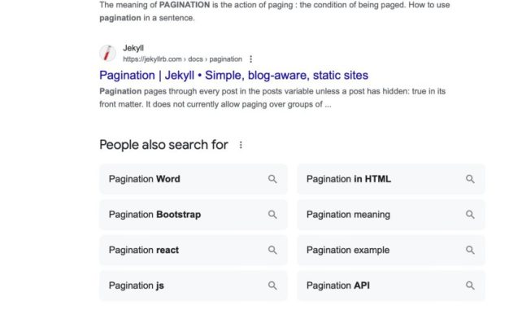Select the Pagination in HTML suggestion

391,179
